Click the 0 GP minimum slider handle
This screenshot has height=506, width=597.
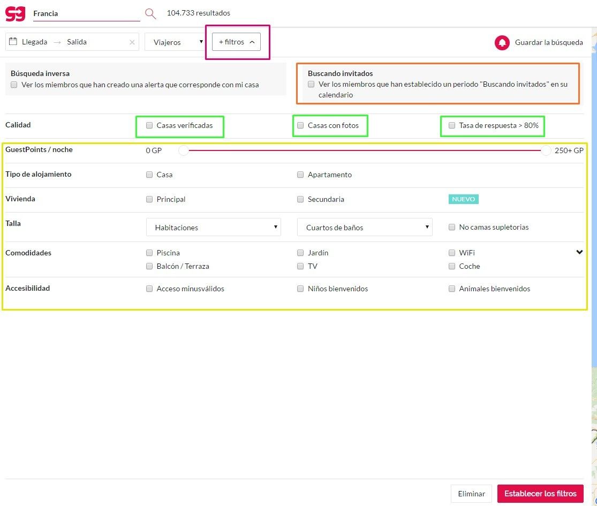click(184, 150)
